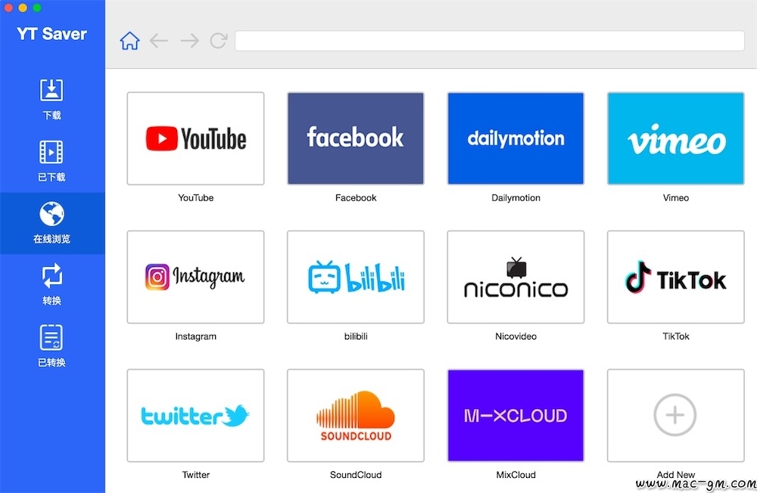The width and height of the screenshot is (757, 493).
Task: Click the MixCloud text label
Action: tap(516, 475)
